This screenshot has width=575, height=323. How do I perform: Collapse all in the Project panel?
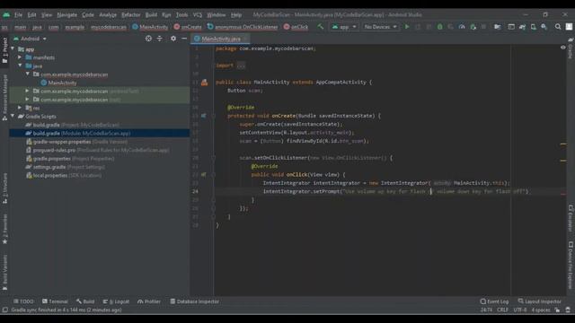160,39
